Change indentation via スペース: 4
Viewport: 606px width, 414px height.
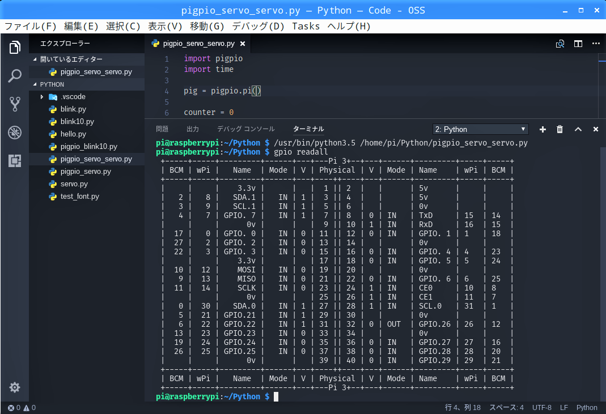(x=506, y=407)
